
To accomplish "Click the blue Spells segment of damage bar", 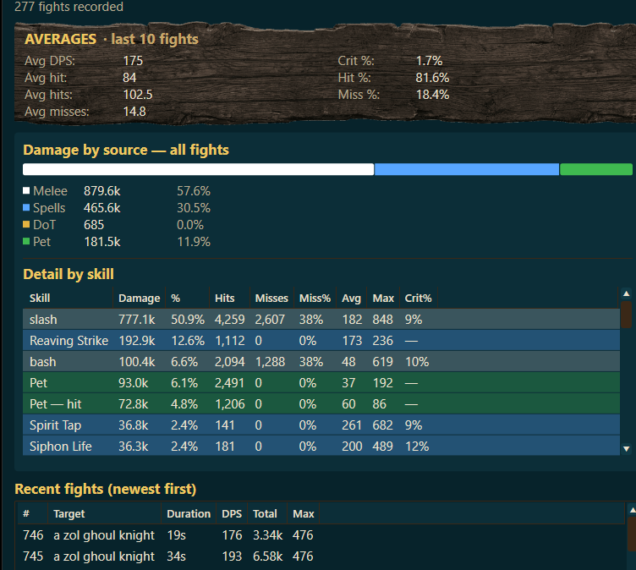I will [x=467, y=169].
